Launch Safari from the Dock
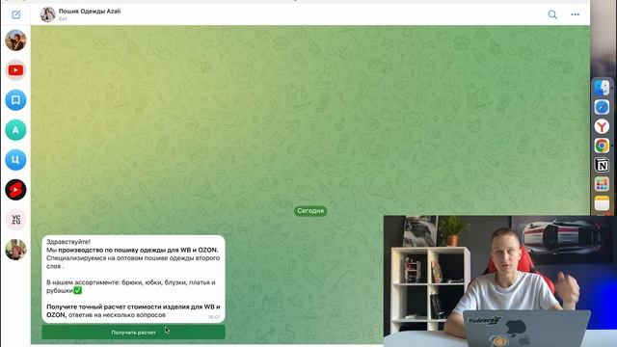The image size is (617, 347). click(x=602, y=107)
